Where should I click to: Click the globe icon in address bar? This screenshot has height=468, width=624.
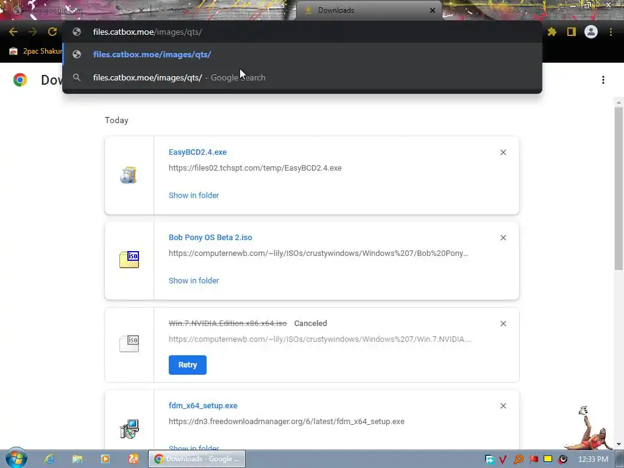click(x=77, y=32)
